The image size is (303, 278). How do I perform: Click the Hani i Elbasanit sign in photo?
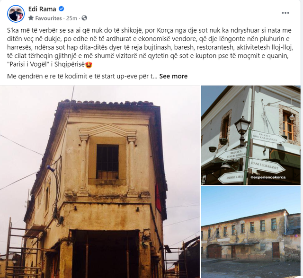[266, 165]
